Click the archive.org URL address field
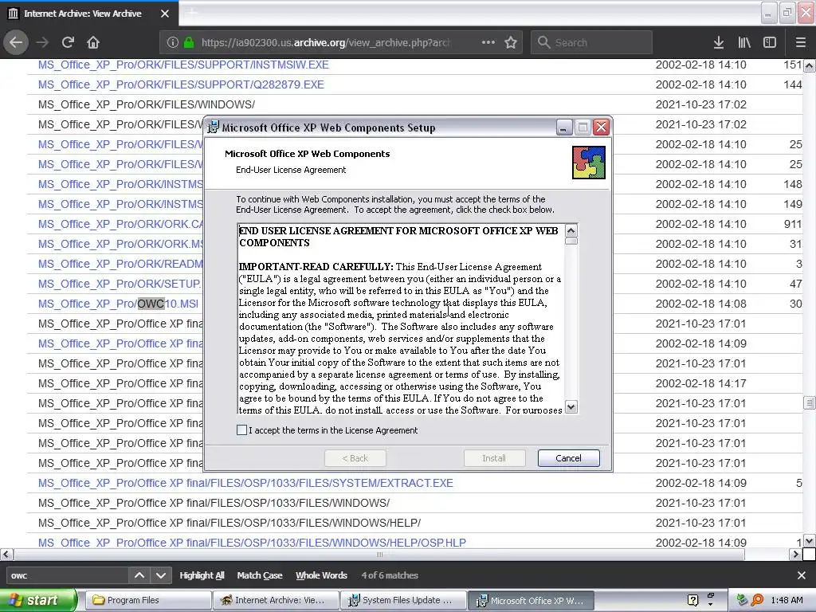This screenshot has height=612, width=816. click(x=325, y=43)
